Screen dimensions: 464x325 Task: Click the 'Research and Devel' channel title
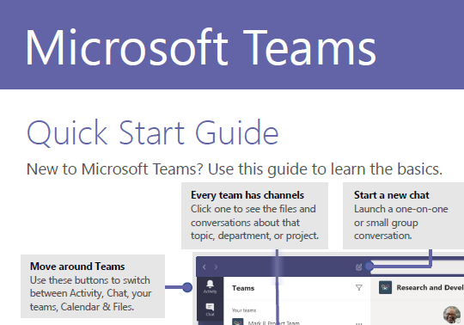click(430, 287)
